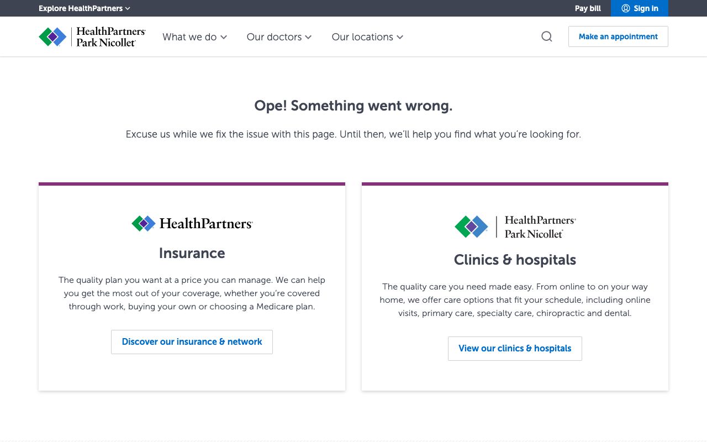This screenshot has width=707, height=442.
Task: Expand the Explore HealthPartners menu
Action: [81, 8]
